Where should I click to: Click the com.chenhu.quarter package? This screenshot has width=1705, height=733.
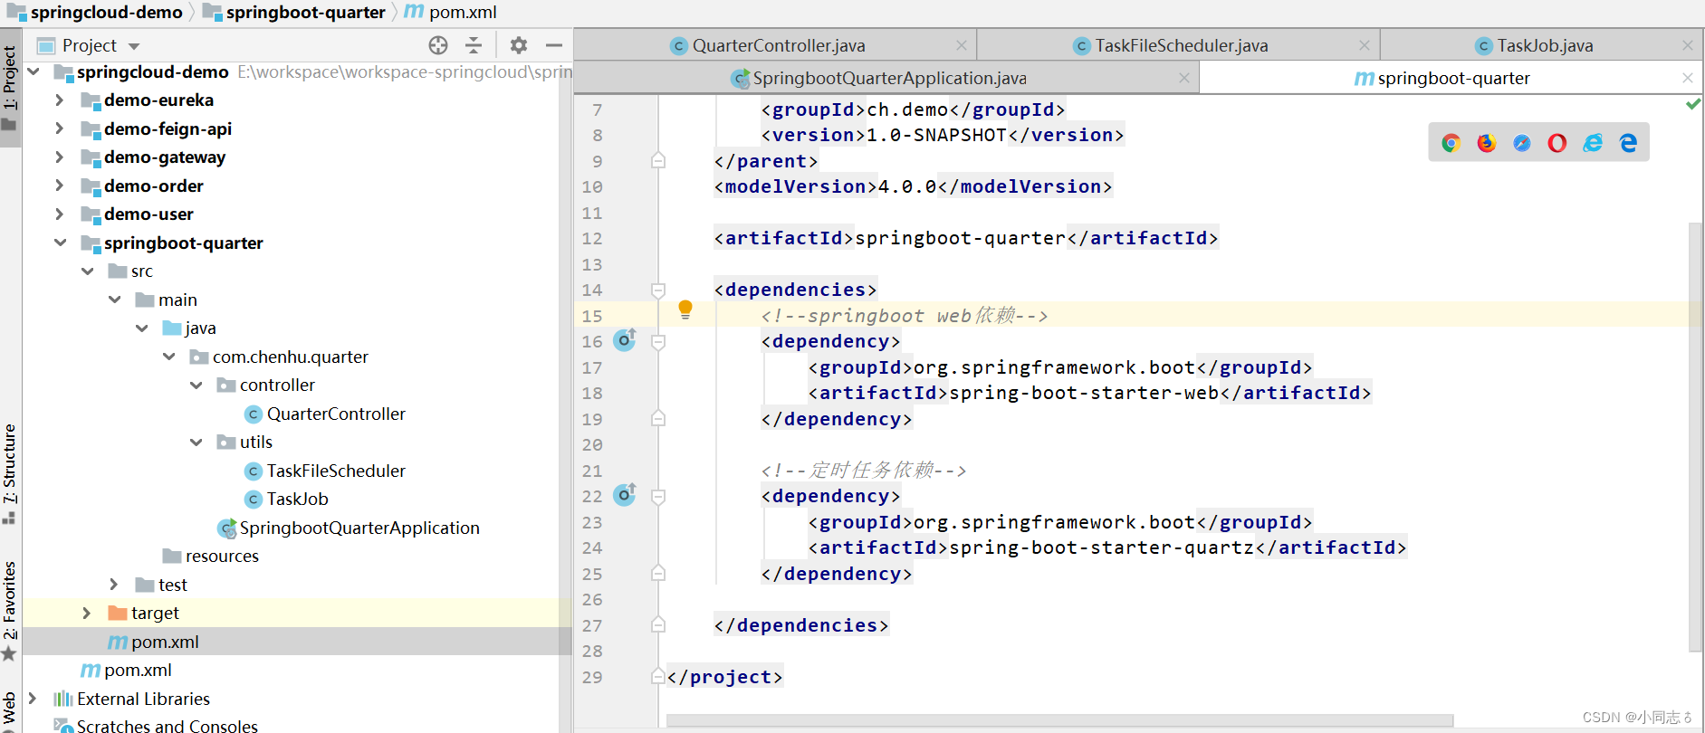coord(279,357)
